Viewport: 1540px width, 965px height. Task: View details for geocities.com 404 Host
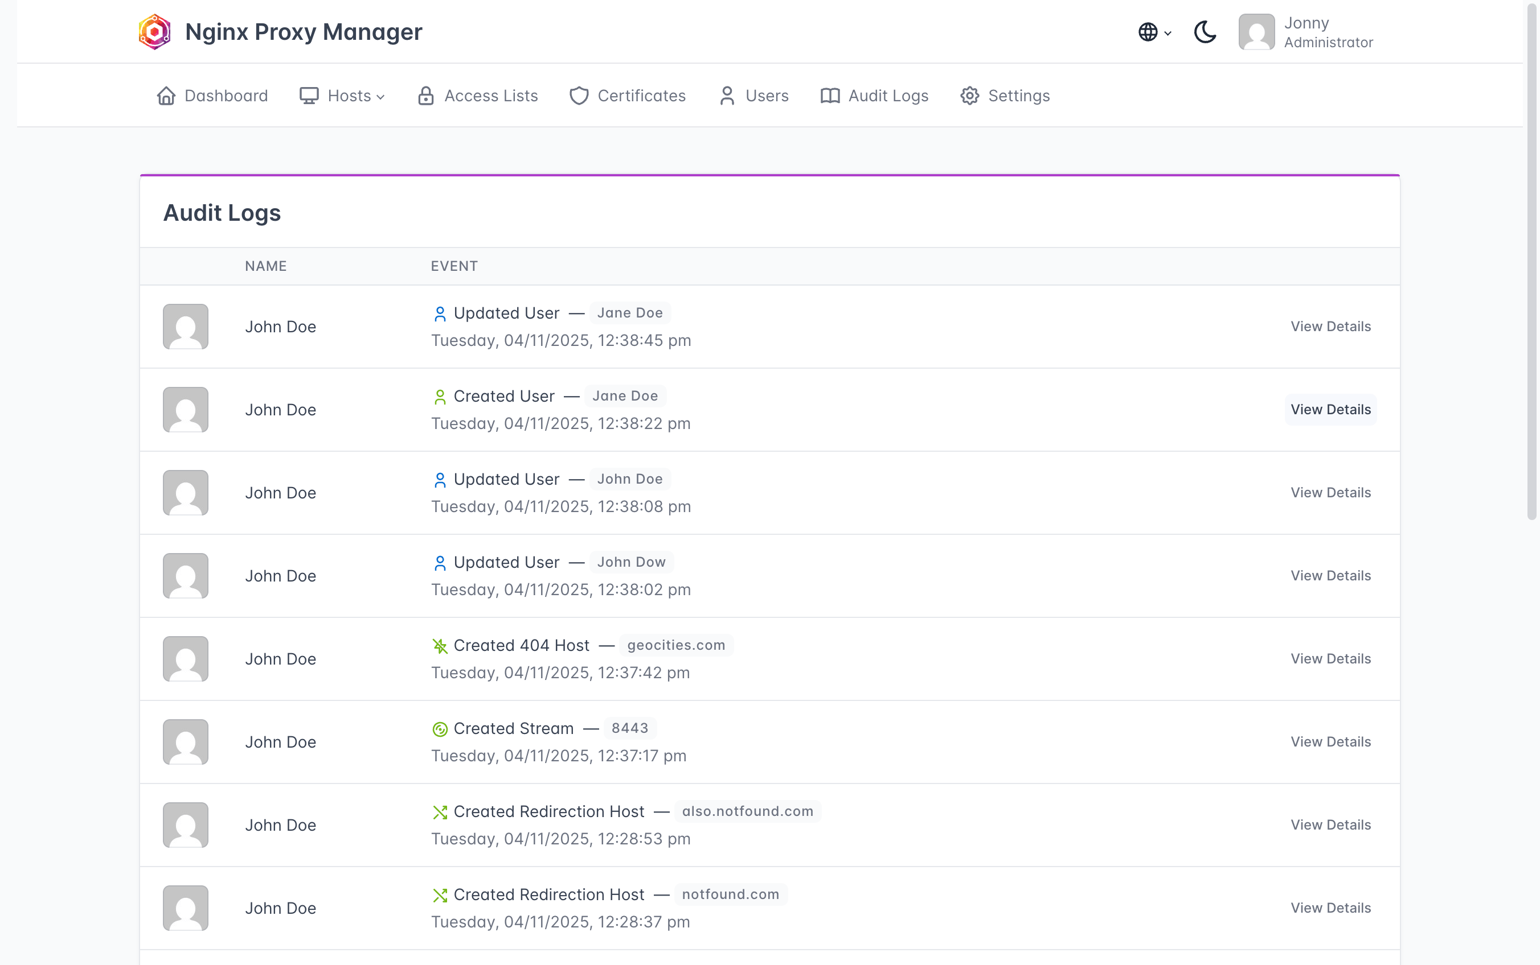pos(1330,659)
